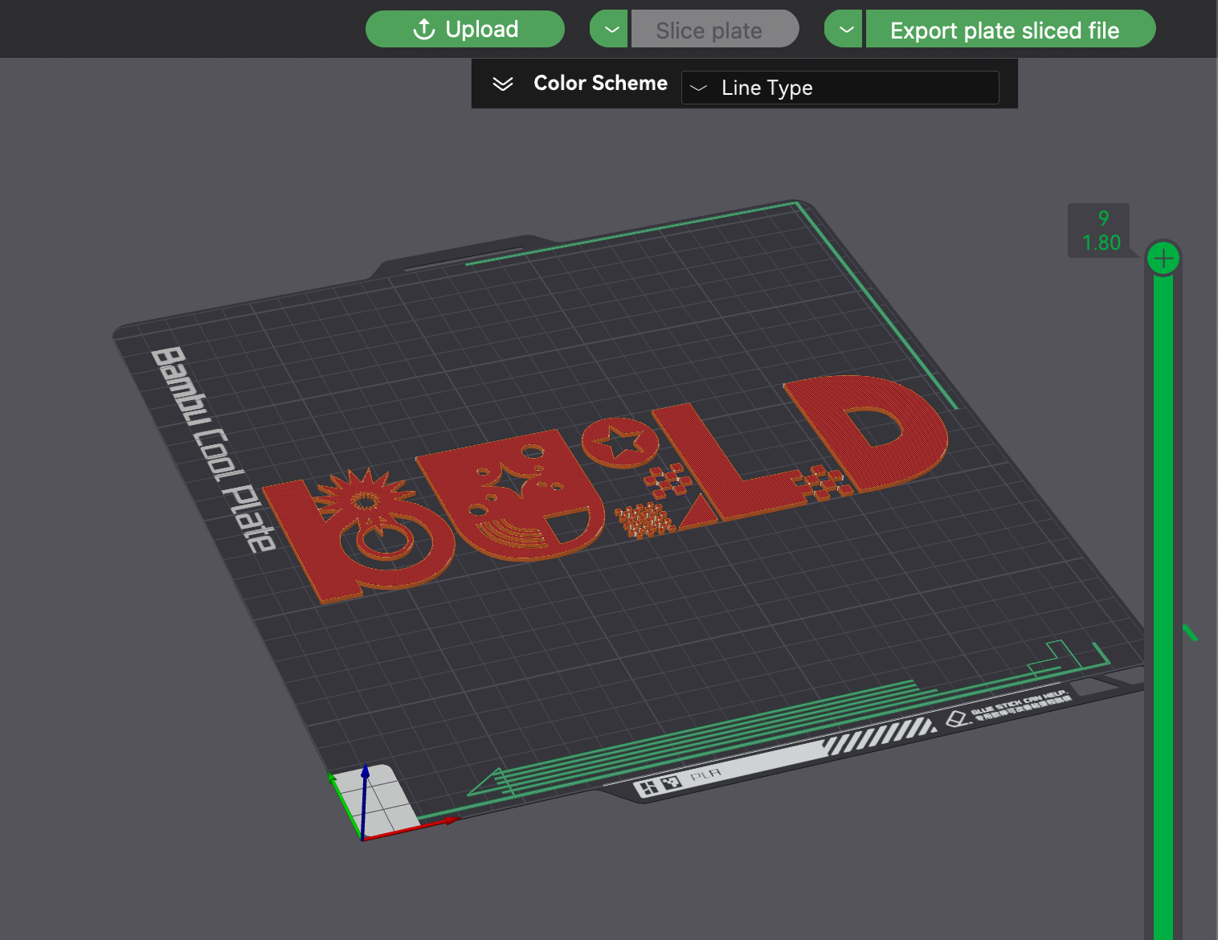1218x940 pixels.
Task: Click the plus handle on the layer slider
Action: coord(1163,259)
